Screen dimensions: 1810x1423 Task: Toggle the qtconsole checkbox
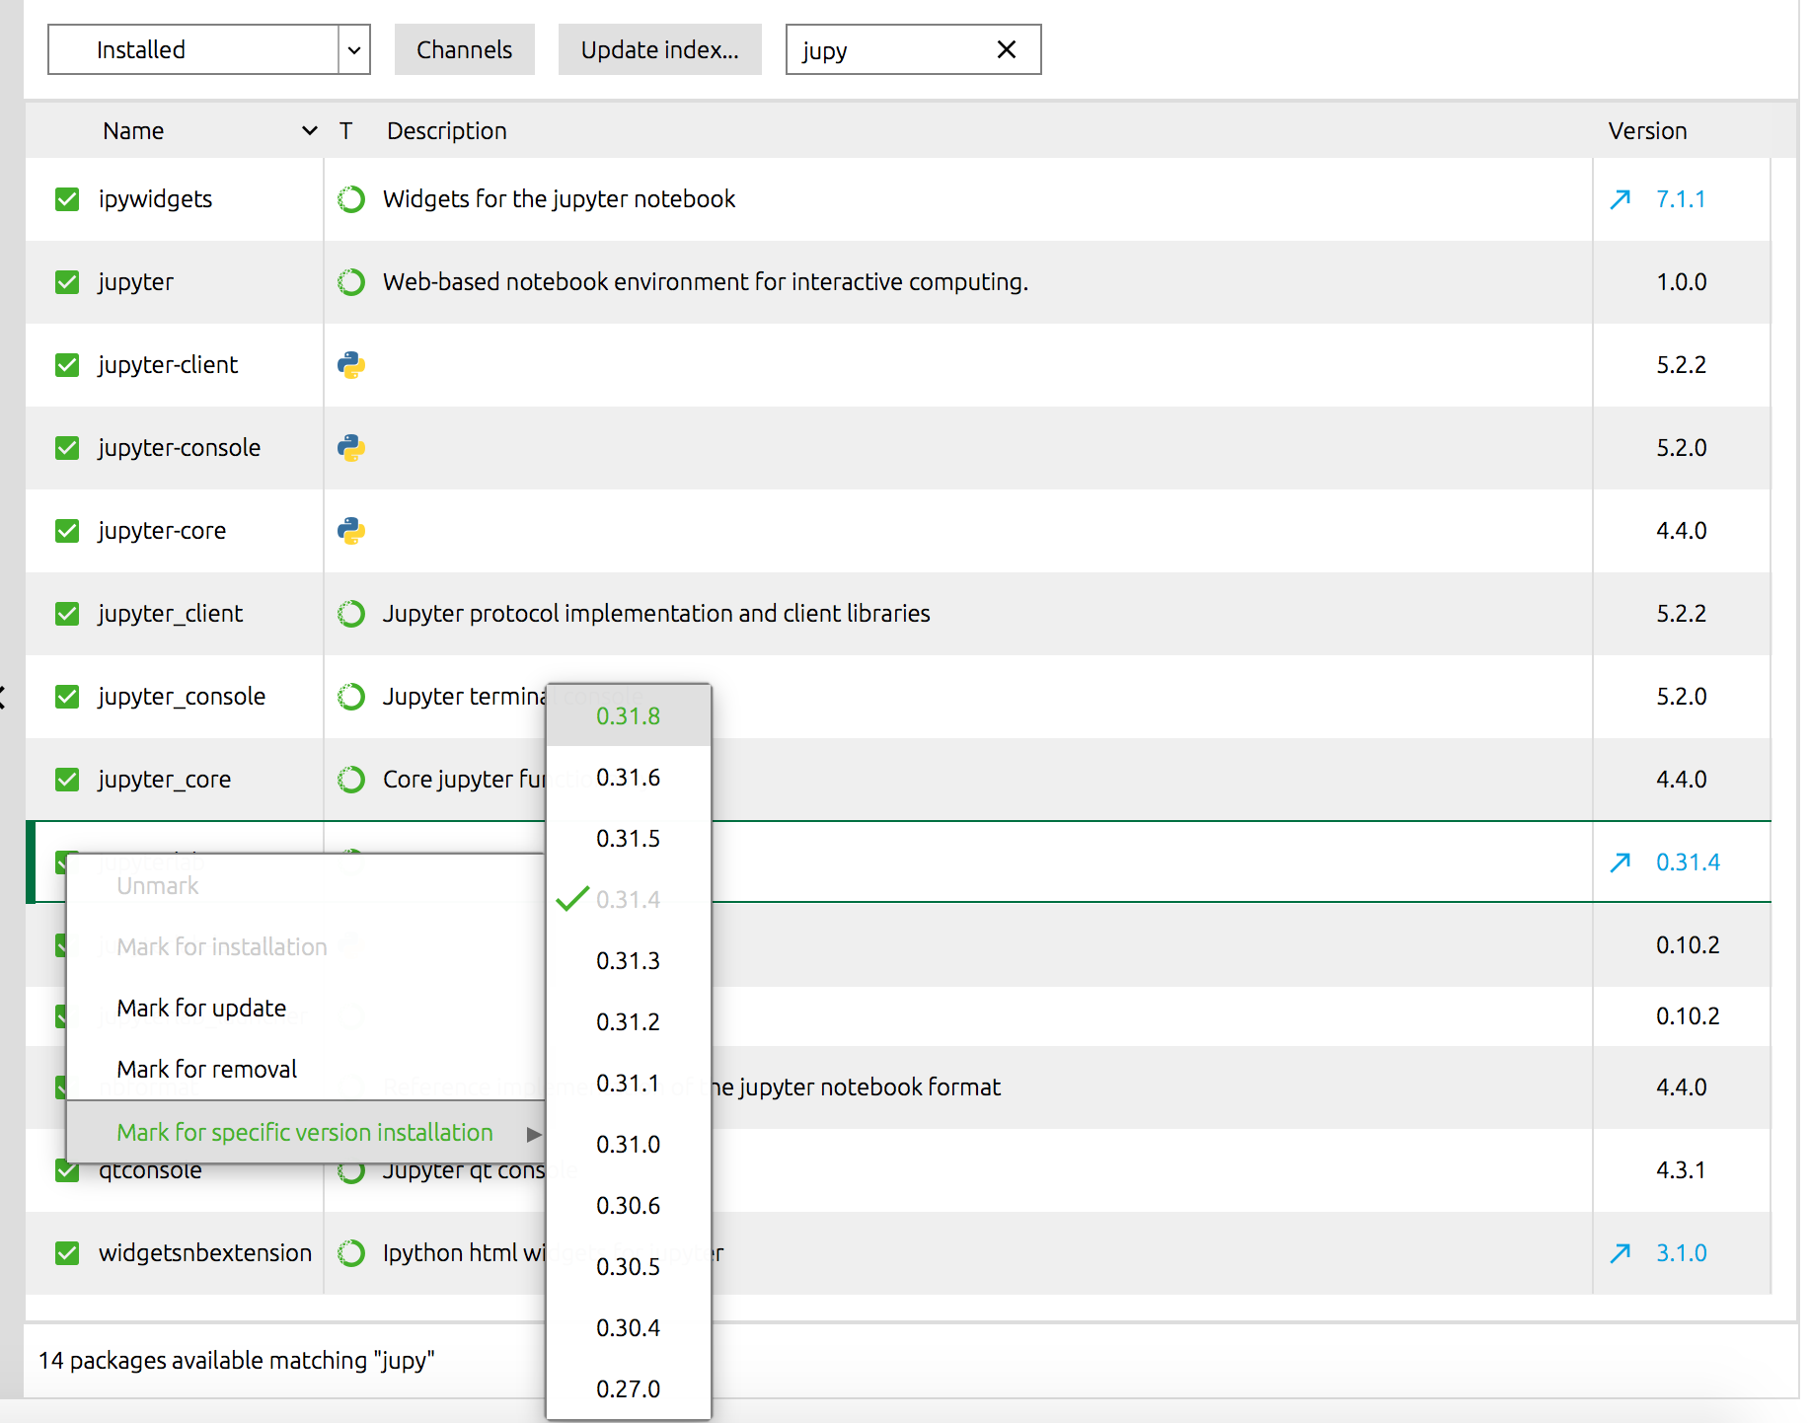66,1169
